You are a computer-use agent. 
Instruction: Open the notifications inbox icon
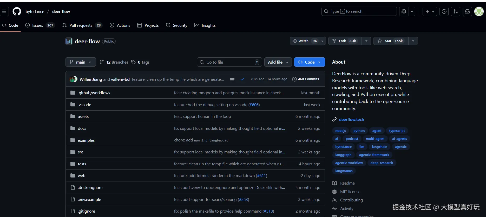[467, 11]
